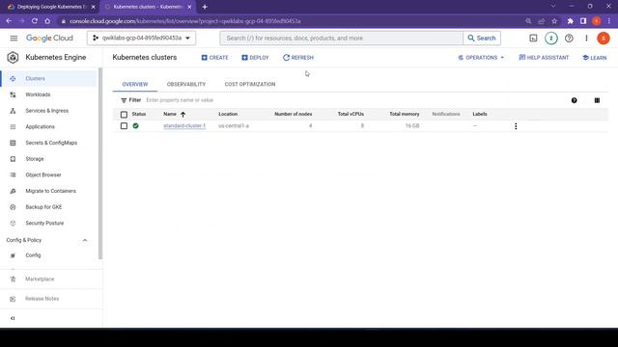Select Clusters in the sidebar
Image resolution: width=618 pixels, height=347 pixels.
tap(48, 79)
